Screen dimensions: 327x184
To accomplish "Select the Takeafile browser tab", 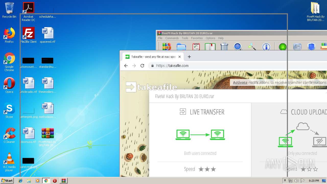I will 153,57.
